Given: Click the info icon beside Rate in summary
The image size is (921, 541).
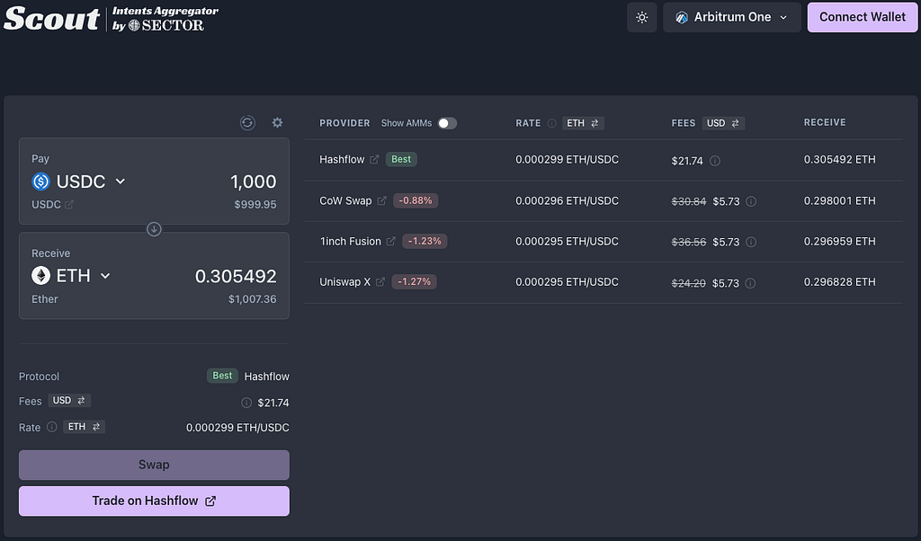Looking at the screenshot, I should (51, 427).
